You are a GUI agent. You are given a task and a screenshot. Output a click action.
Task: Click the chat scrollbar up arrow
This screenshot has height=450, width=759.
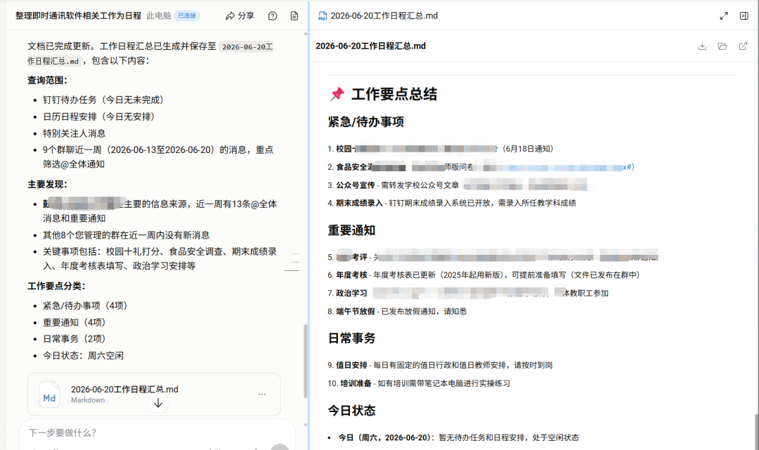click(x=306, y=34)
